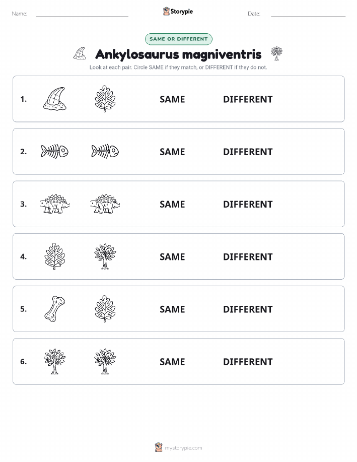This screenshot has height=462, width=357.
Task: Select SAME for pair 6
Action: tap(172, 362)
